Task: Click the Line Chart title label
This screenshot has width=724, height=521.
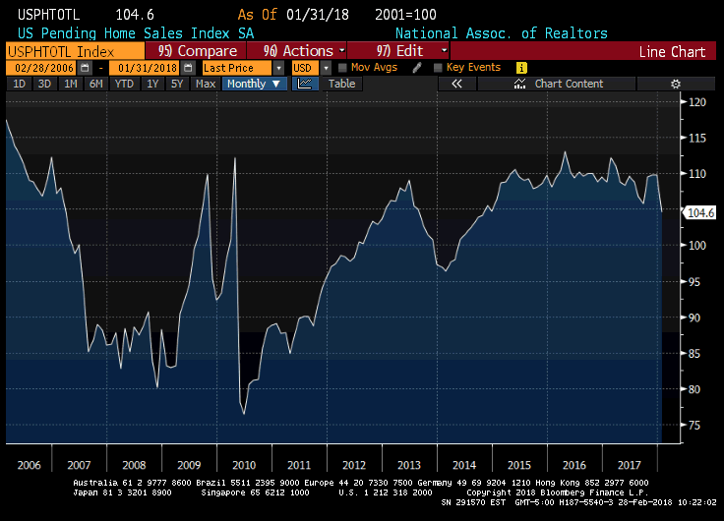Action: click(x=672, y=51)
